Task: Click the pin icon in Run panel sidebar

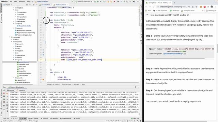Action: (x=4, y=109)
